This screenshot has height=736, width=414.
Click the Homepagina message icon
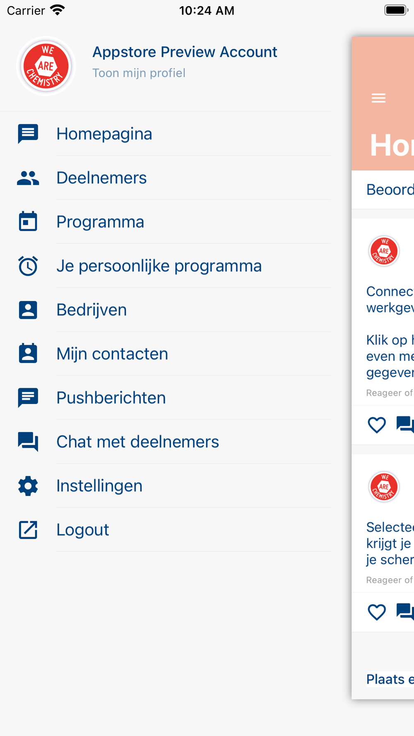pyautogui.click(x=28, y=134)
